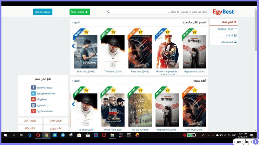Click the movie search input field
Screen dimensions: 259x145
(x=157, y=12)
